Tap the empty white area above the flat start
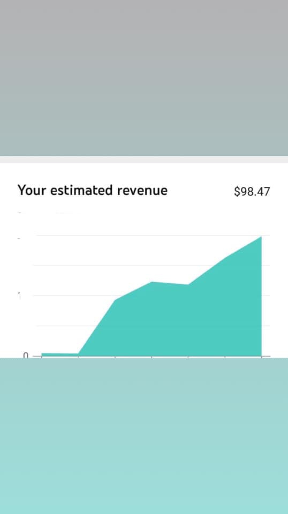This screenshot has width=288, height=514. pos(59,295)
